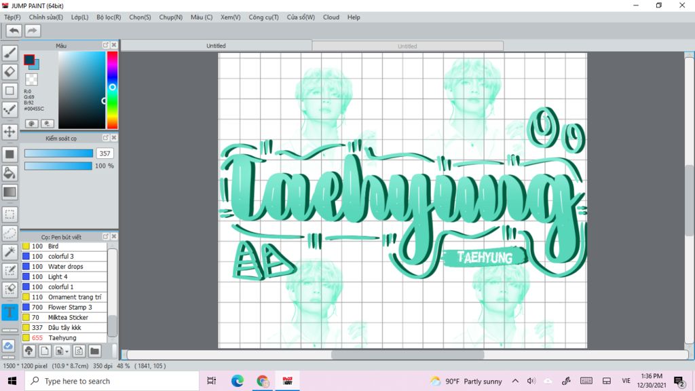Open the Xem(V) menu
The image size is (695, 391).
tap(231, 17)
